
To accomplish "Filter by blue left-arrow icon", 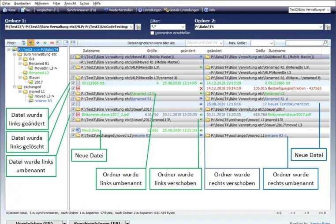I will (x=38, y=43).
